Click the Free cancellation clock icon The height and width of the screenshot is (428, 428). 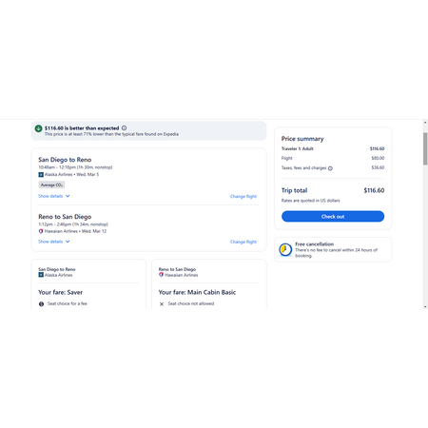click(x=285, y=249)
